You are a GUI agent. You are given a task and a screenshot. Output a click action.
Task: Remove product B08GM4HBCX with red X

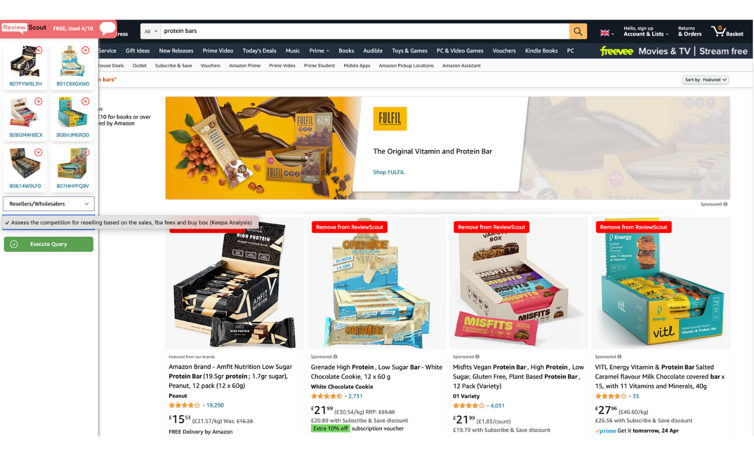coord(39,101)
